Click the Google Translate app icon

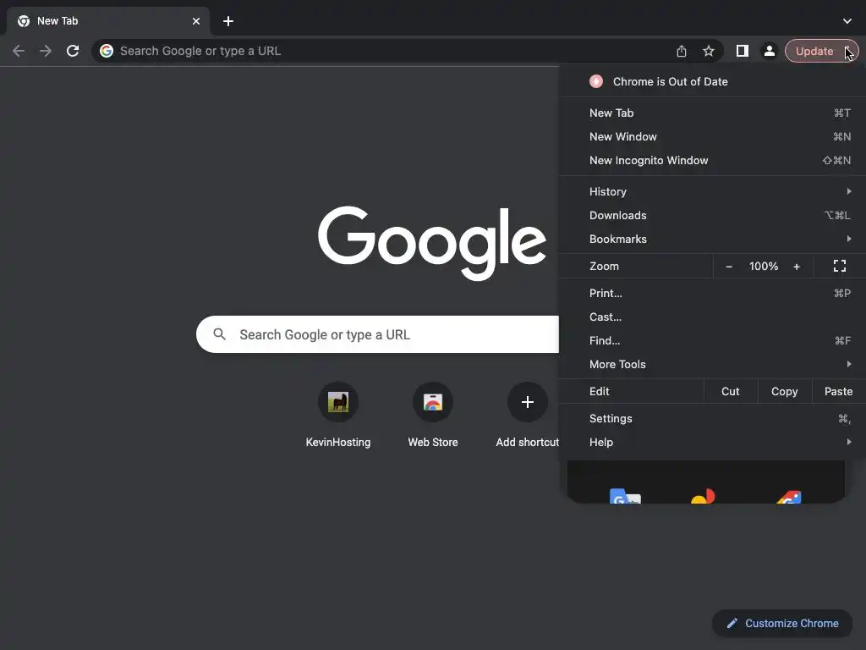click(x=625, y=496)
